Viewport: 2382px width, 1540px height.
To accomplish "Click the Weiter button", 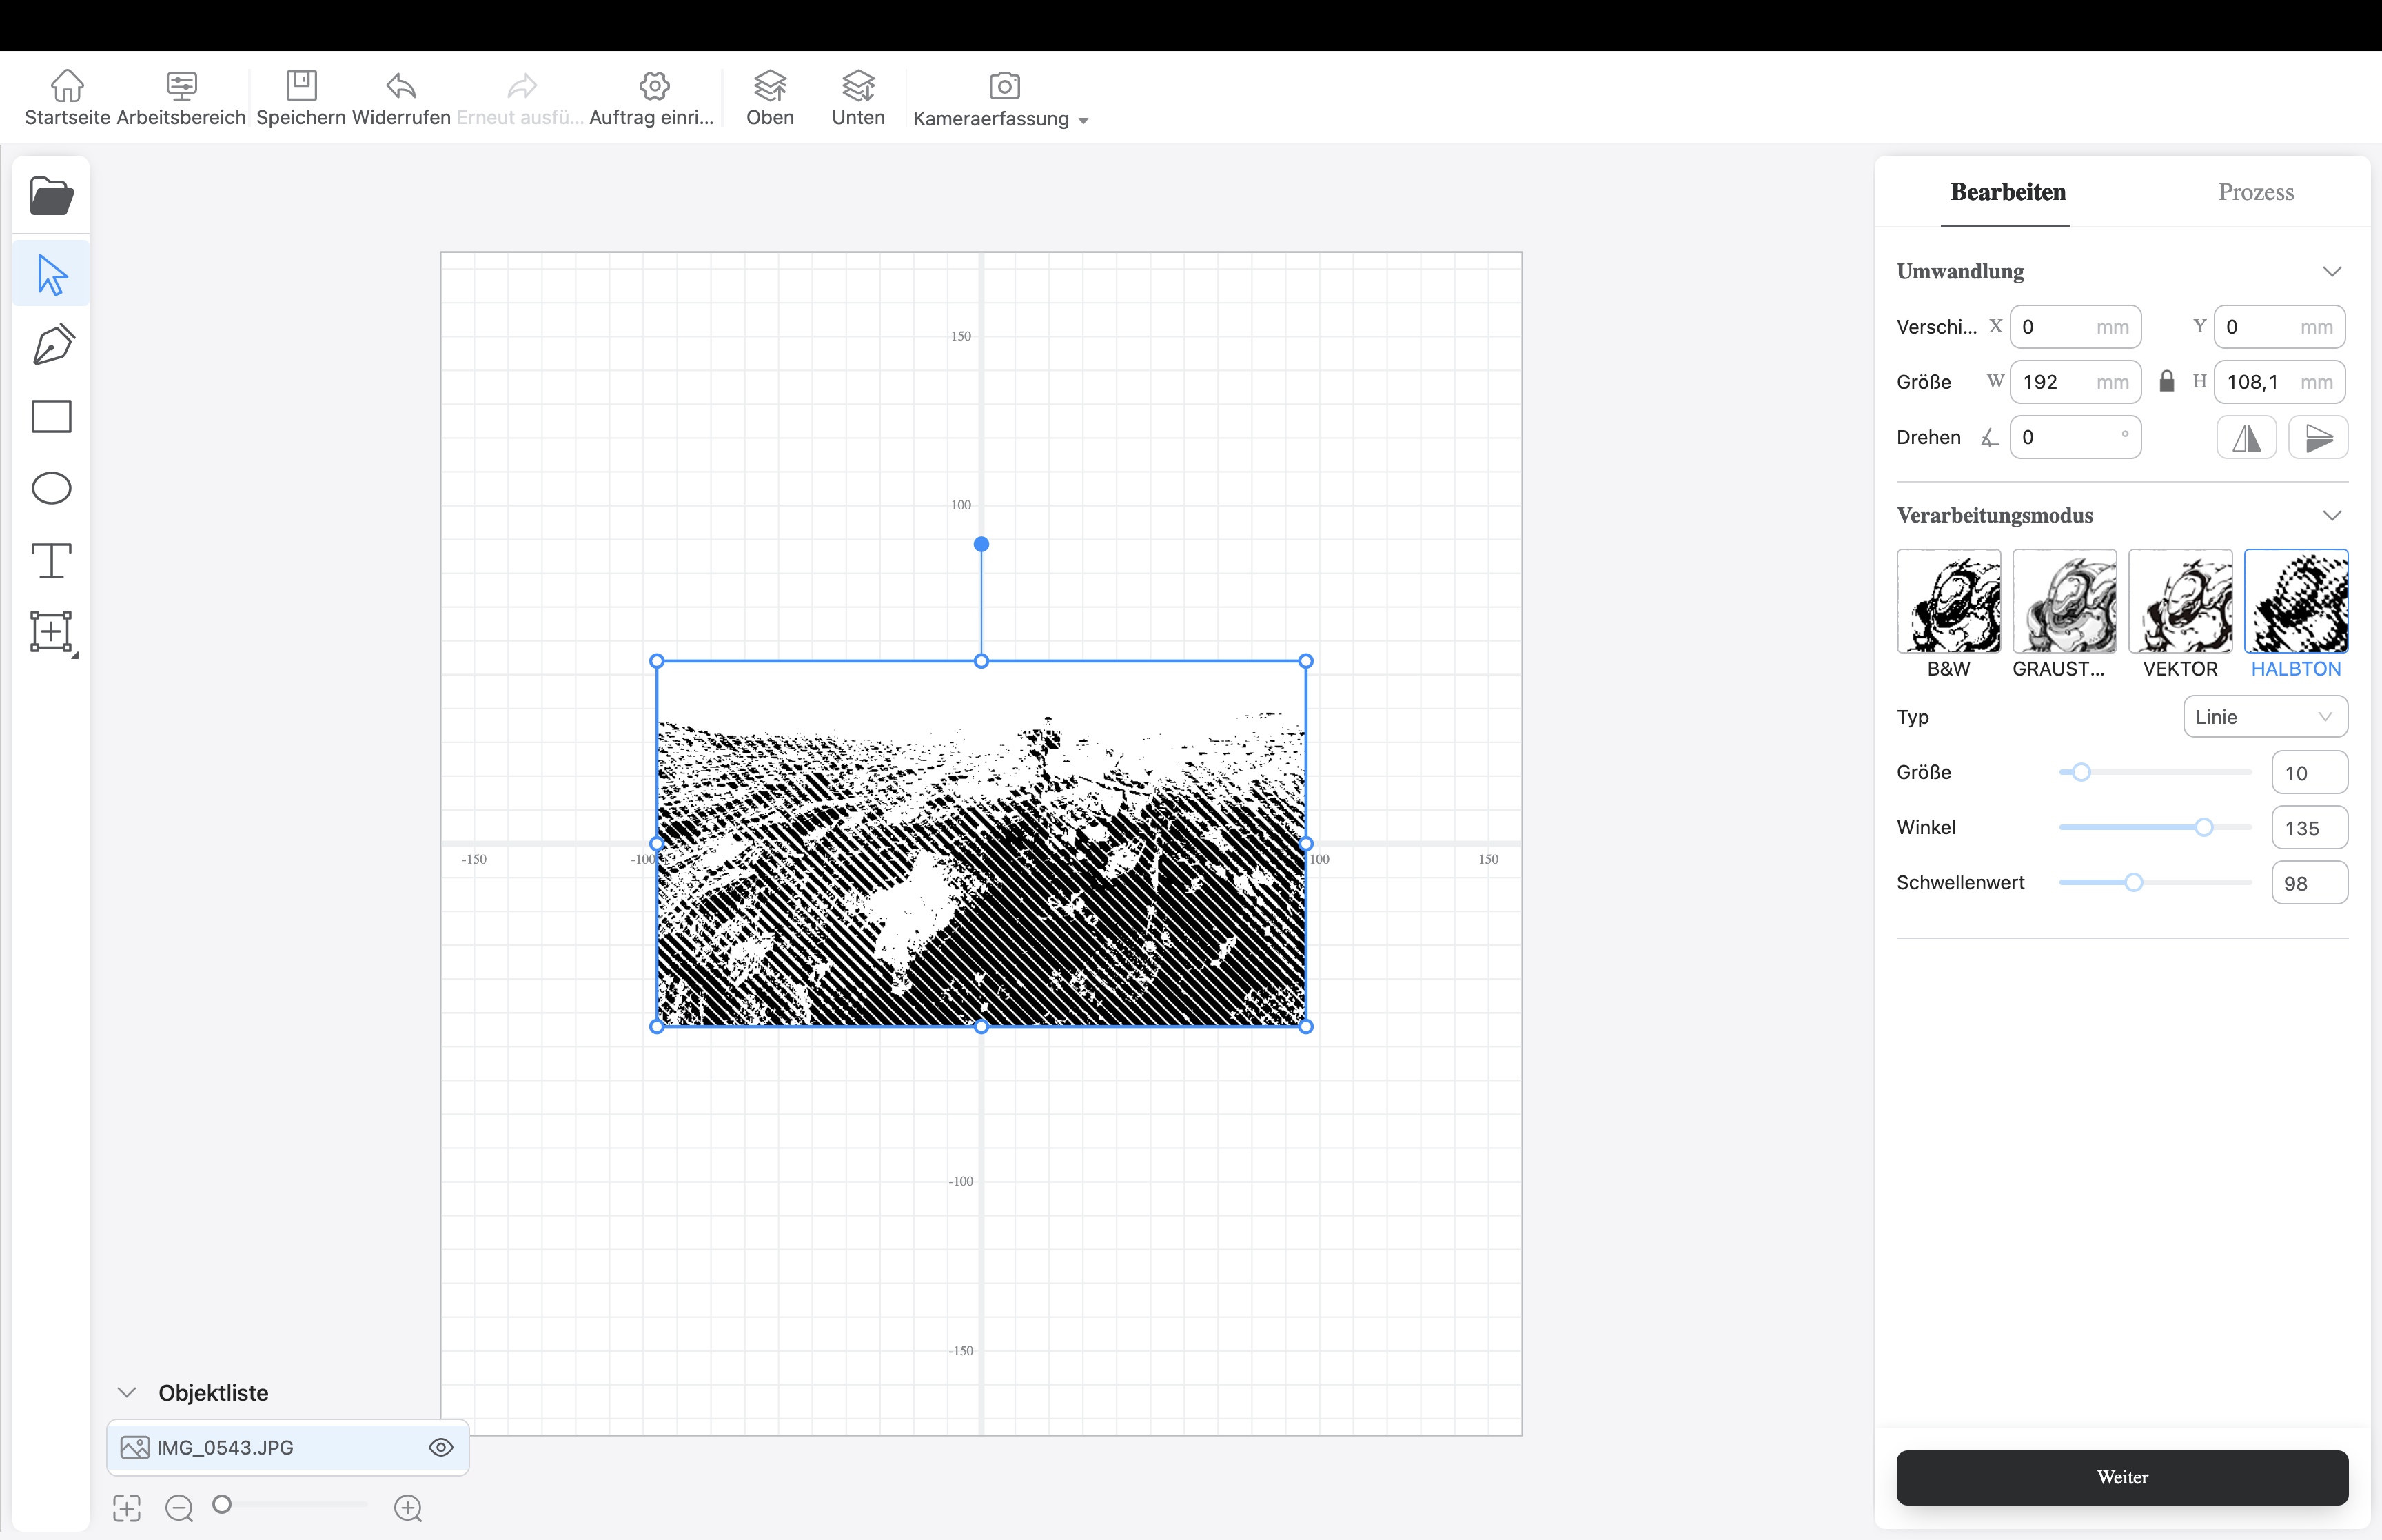I will coord(2121,1477).
